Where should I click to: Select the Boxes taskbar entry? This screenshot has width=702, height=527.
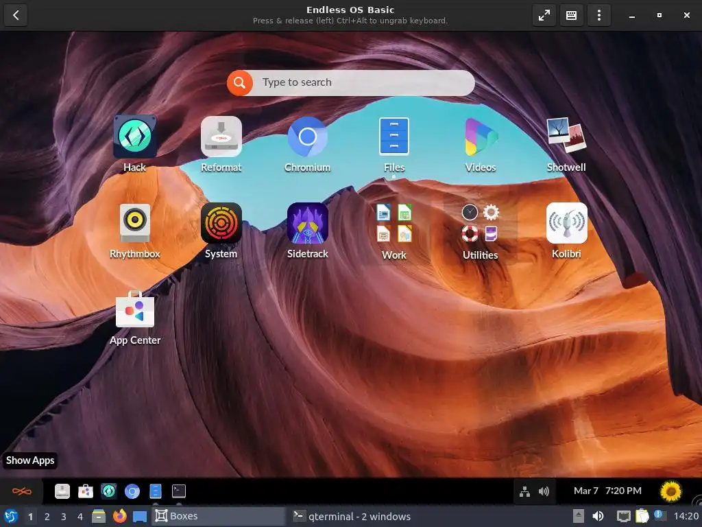coord(219,517)
